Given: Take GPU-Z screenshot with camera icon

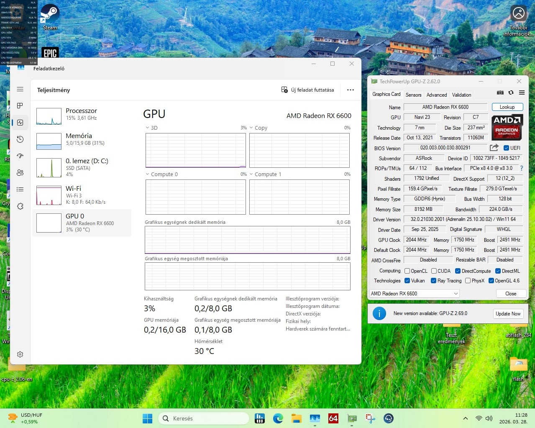Looking at the screenshot, I should [x=500, y=92].
